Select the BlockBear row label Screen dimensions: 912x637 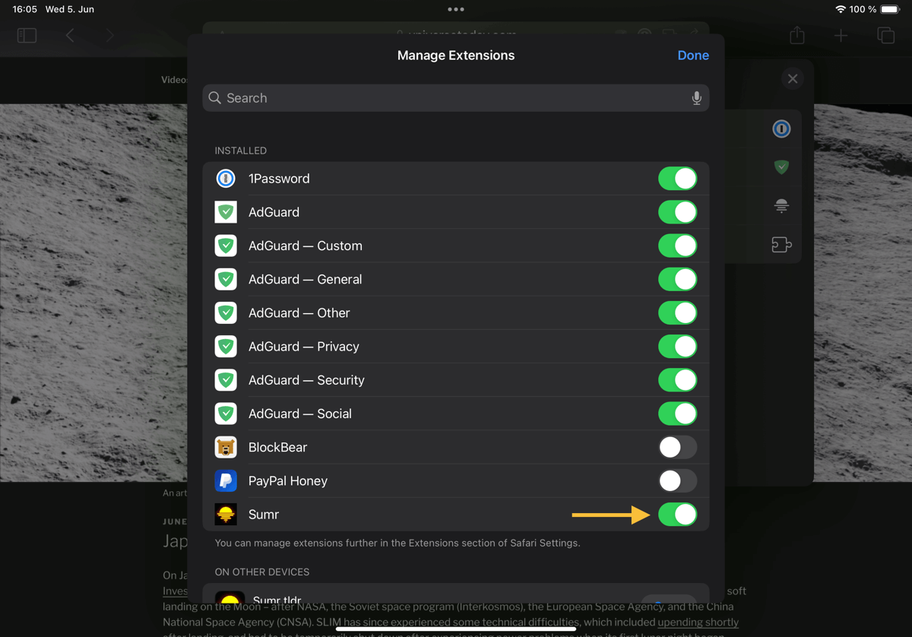point(277,447)
